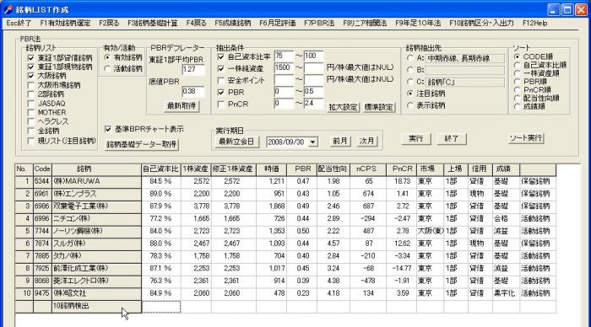Check the 2部銘柄 checkbox

[31, 94]
